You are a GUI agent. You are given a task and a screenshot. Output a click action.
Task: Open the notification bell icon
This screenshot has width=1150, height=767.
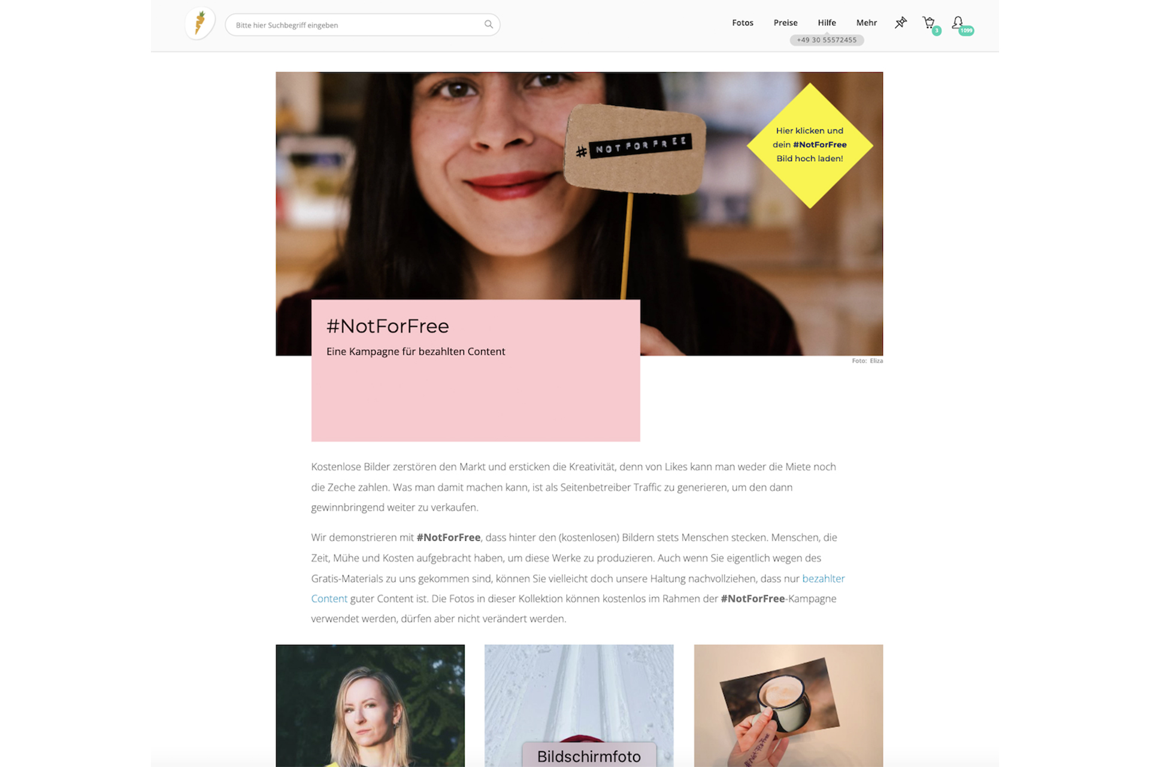(958, 22)
